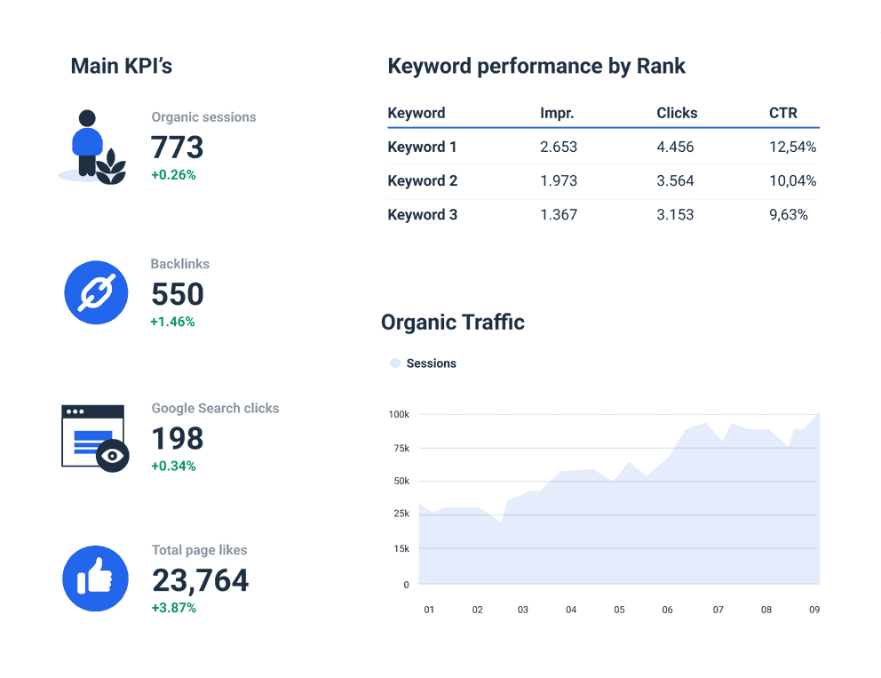This screenshot has height=678, width=881.
Task: Click the +0.34% change indicator
Action: 173,466
